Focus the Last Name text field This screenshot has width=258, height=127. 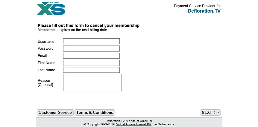point(91,70)
